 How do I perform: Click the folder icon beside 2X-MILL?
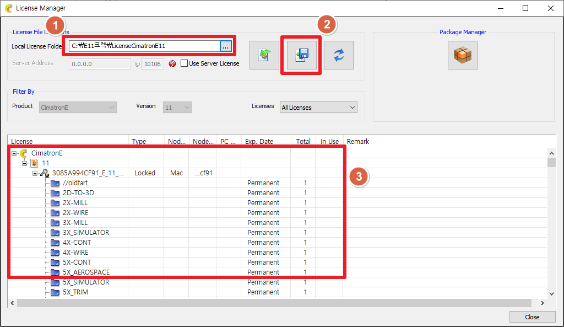pyautogui.click(x=55, y=203)
